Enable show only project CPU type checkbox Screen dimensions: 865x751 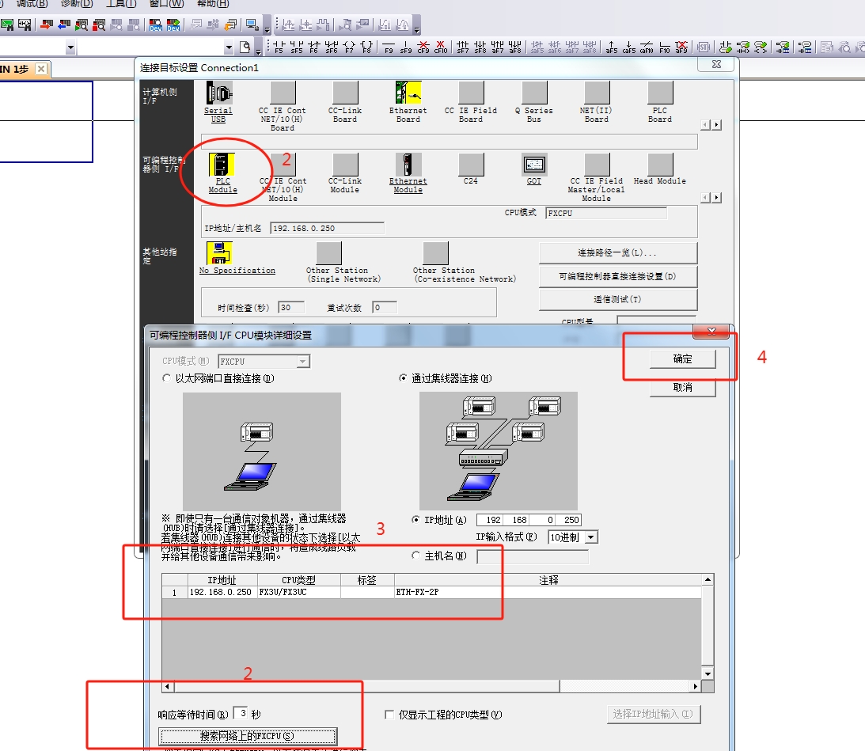click(389, 715)
